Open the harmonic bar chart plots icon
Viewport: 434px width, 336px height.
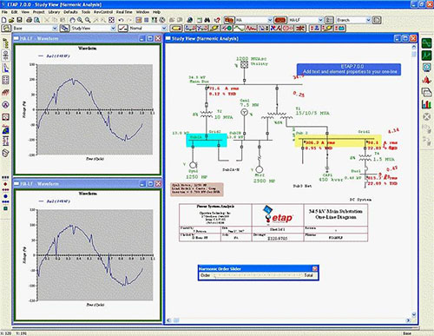point(427,104)
